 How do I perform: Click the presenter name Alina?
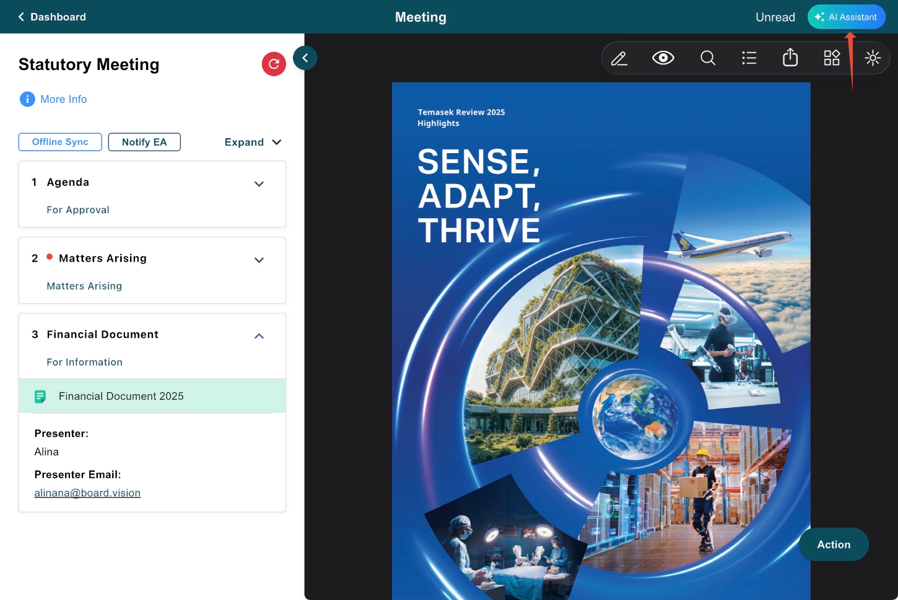46,452
